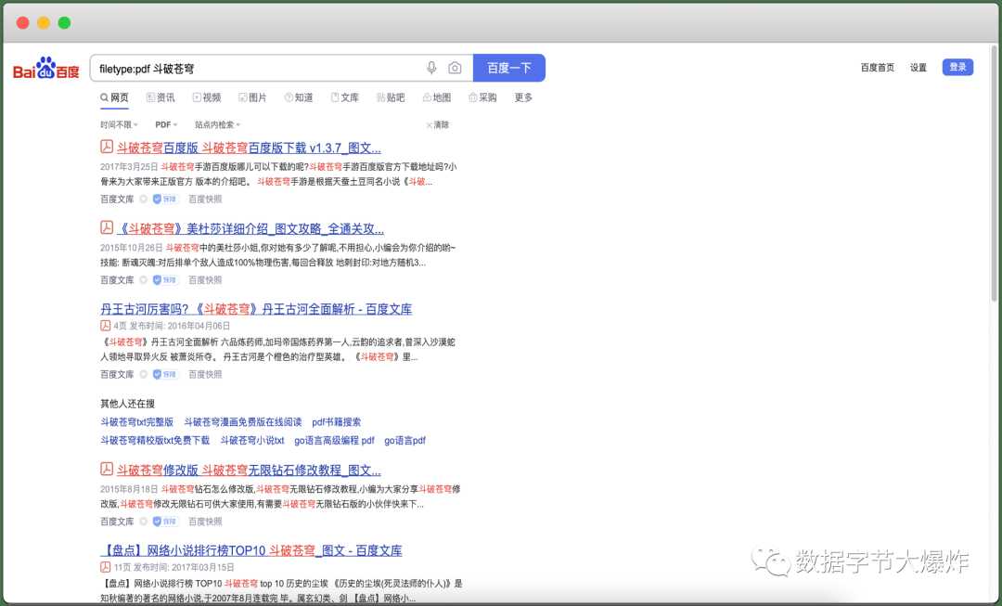This screenshot has height=606, width=1002.
Task: Click 保障 shield badge under 斗破苍穹修改版 result
Action: [165, 521]
